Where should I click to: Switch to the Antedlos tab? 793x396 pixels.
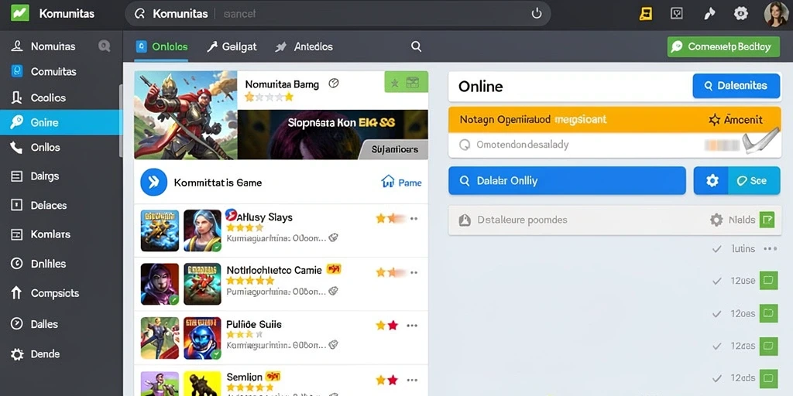click(x=304, y=47)
